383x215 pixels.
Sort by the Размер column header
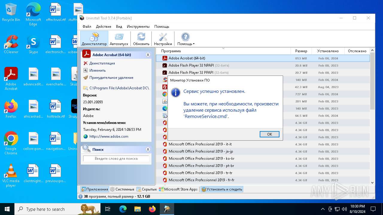(301, 51)
